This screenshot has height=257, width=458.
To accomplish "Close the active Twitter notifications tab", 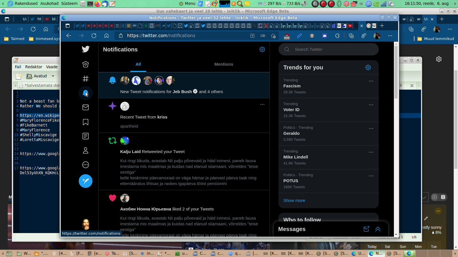I will click(x=362, y=26).
